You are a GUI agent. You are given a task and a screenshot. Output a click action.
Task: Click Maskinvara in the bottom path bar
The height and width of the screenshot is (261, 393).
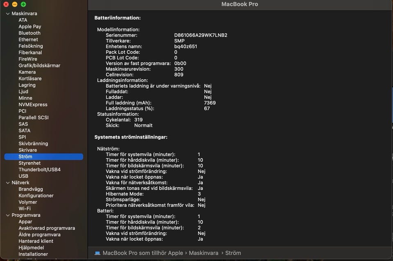[204, 253]
